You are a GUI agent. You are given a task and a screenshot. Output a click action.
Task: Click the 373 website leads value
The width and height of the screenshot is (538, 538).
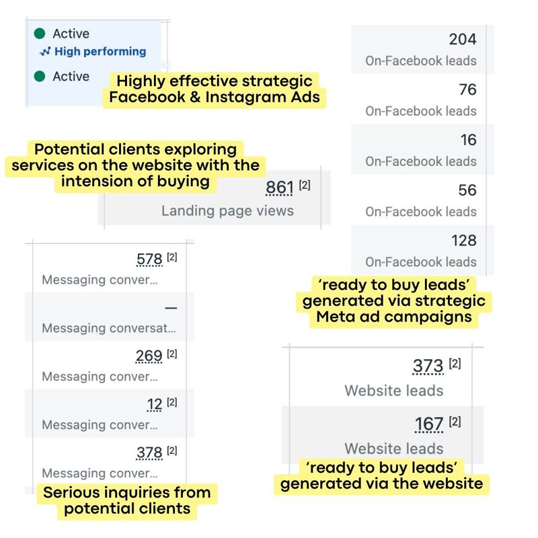tap(428, 366)
